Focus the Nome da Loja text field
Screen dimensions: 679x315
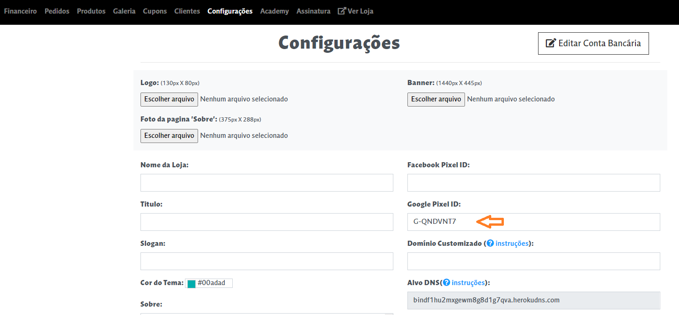pos(267,183)
